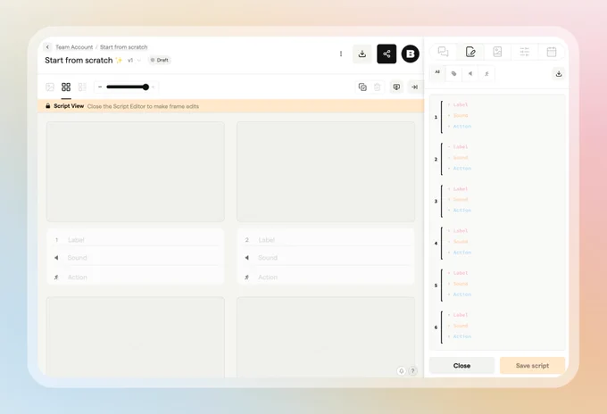Image resolution: width=607 pixels, height=414 pixels.
Task: Switch to single frame view
Action: (x=50, y=87)
